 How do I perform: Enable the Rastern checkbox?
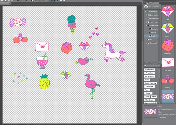coord(159,117)
